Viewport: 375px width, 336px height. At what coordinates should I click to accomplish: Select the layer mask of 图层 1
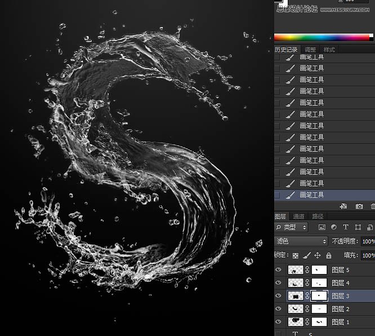point(319,322)
